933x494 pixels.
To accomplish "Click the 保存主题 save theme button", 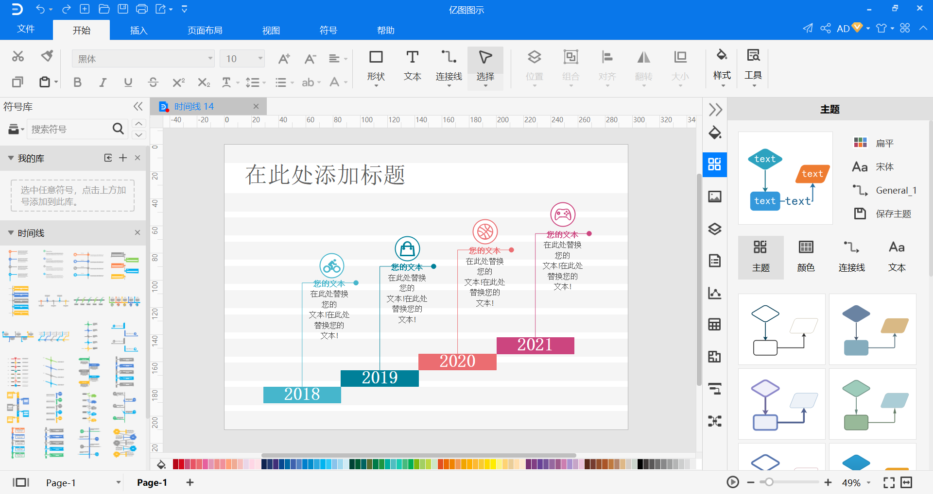I will tap(882, 214).
